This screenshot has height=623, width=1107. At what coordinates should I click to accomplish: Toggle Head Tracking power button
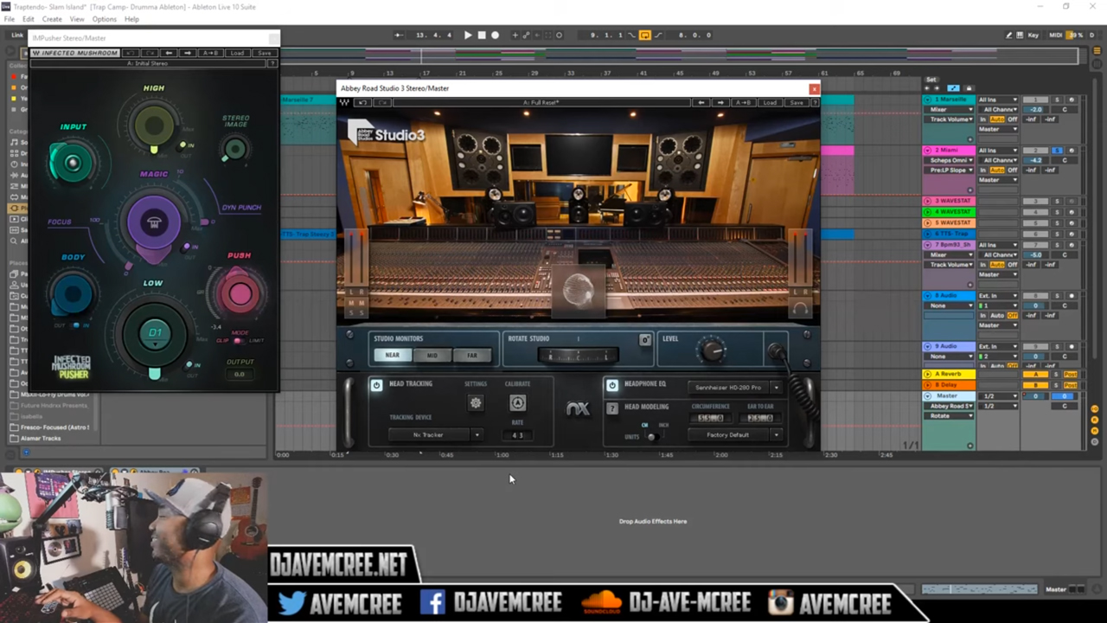click(376, 385)
